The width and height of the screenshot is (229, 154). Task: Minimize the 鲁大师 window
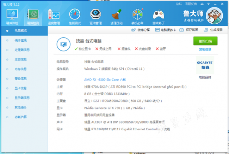click(215, 4)
